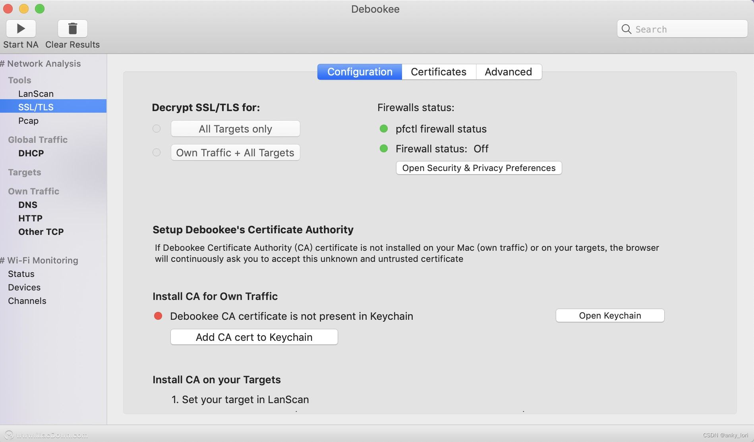Open Wi-Fi Monitoring Devices
Screen dimensions: 754x442
[x=53, y=287]
